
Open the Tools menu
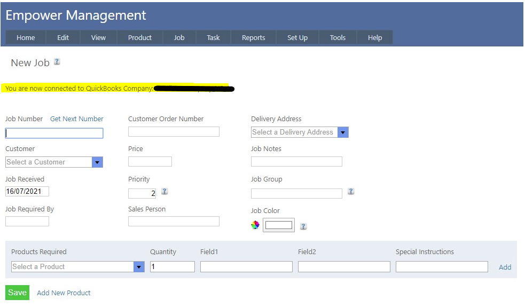coord(338,38)
